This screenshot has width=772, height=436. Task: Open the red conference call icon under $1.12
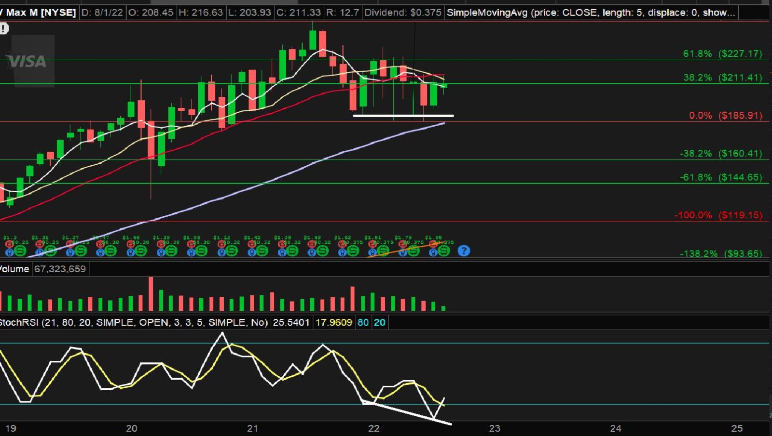coord(221,244)
